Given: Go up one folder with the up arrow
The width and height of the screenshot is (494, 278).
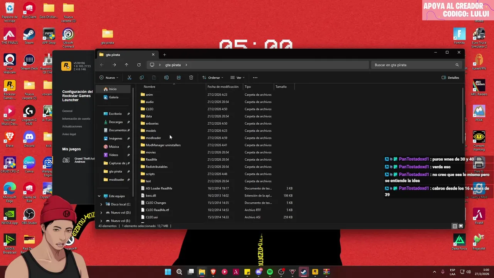Looking at the screenshot, I should point(126,65).
